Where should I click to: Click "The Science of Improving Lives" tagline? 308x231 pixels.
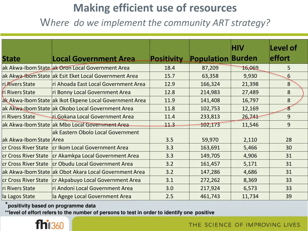(244, 225)
